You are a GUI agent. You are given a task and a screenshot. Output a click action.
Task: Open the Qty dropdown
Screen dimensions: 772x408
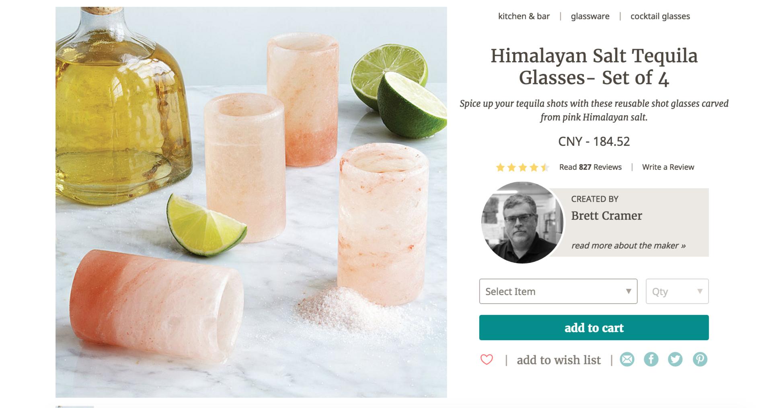point(677,291)
